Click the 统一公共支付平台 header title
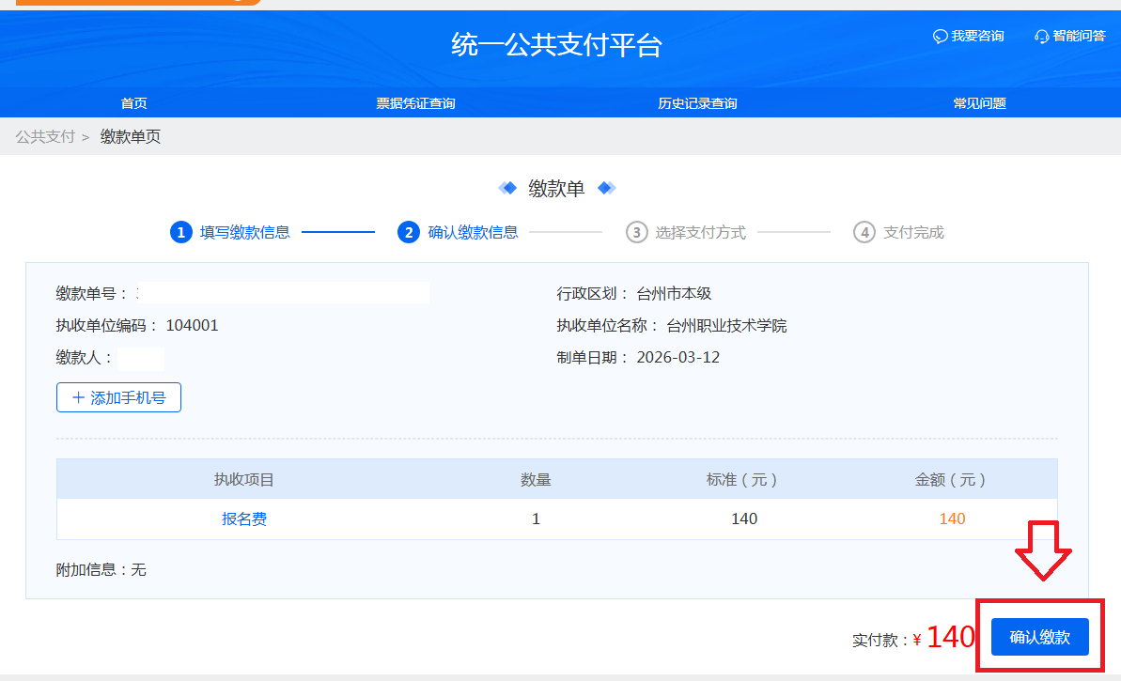 556,45
